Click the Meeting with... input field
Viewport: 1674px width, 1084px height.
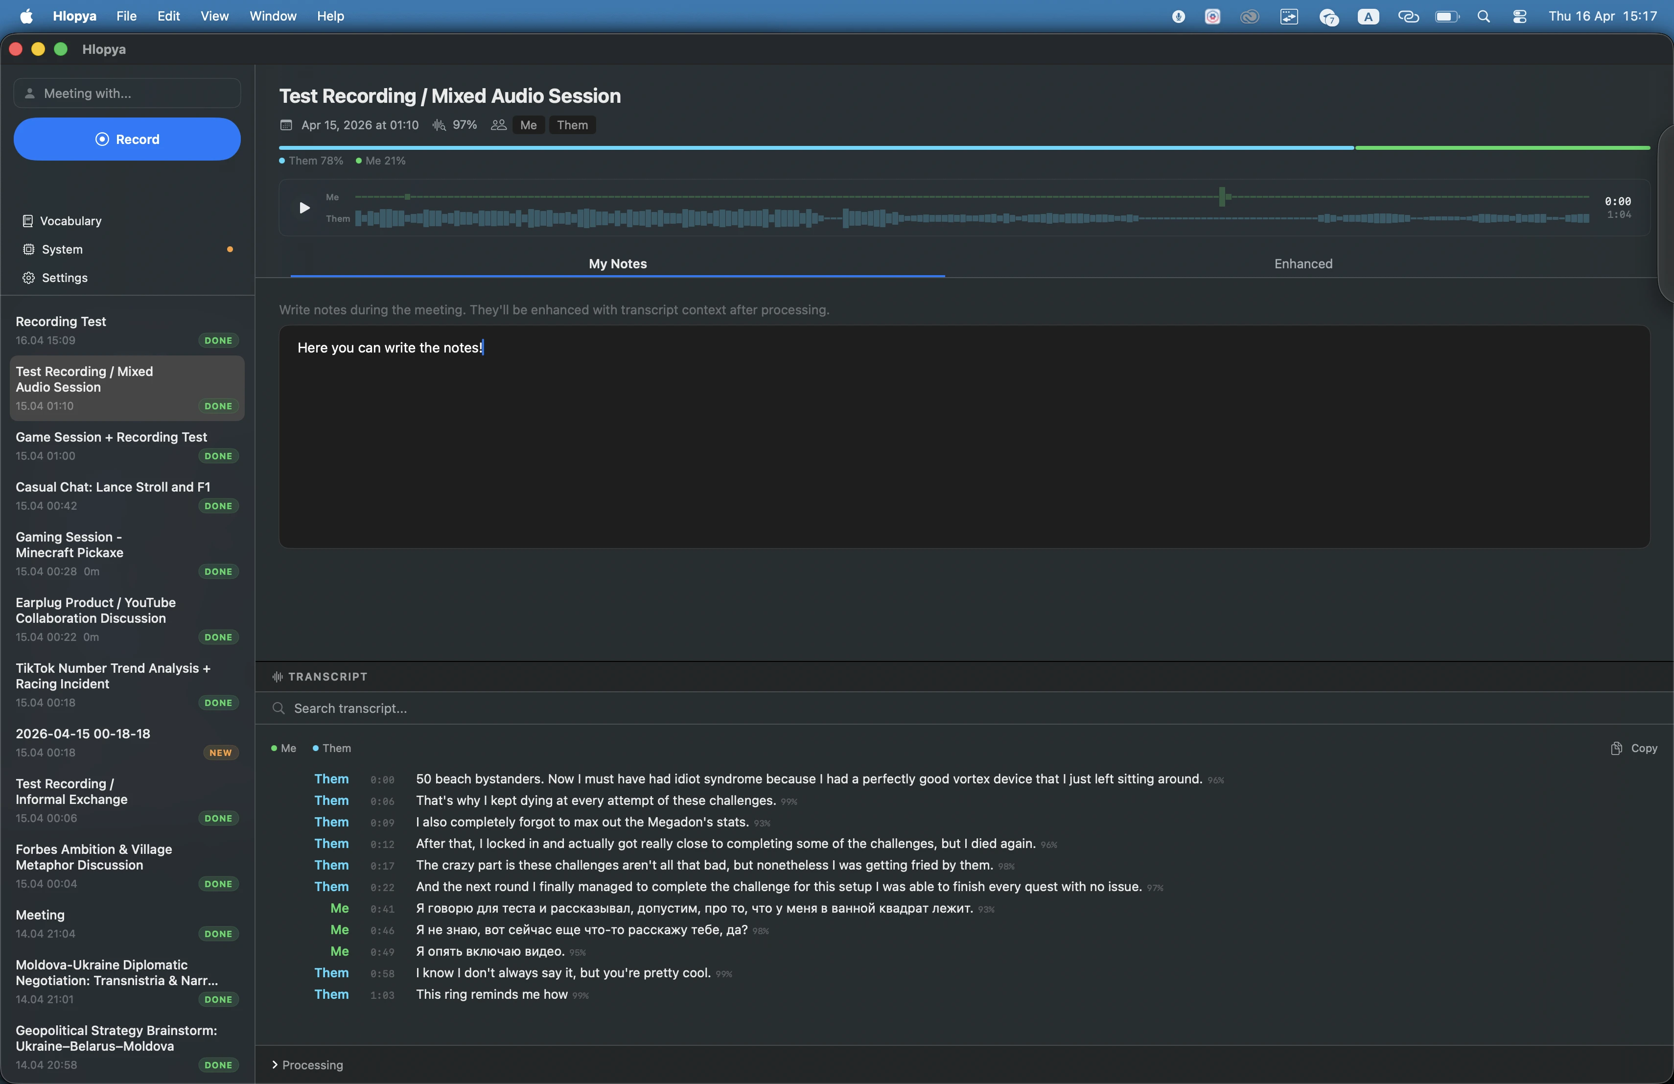click(x=127, y=94)
